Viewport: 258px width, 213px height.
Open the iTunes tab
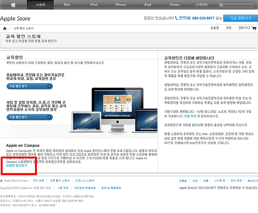(175, 5)
